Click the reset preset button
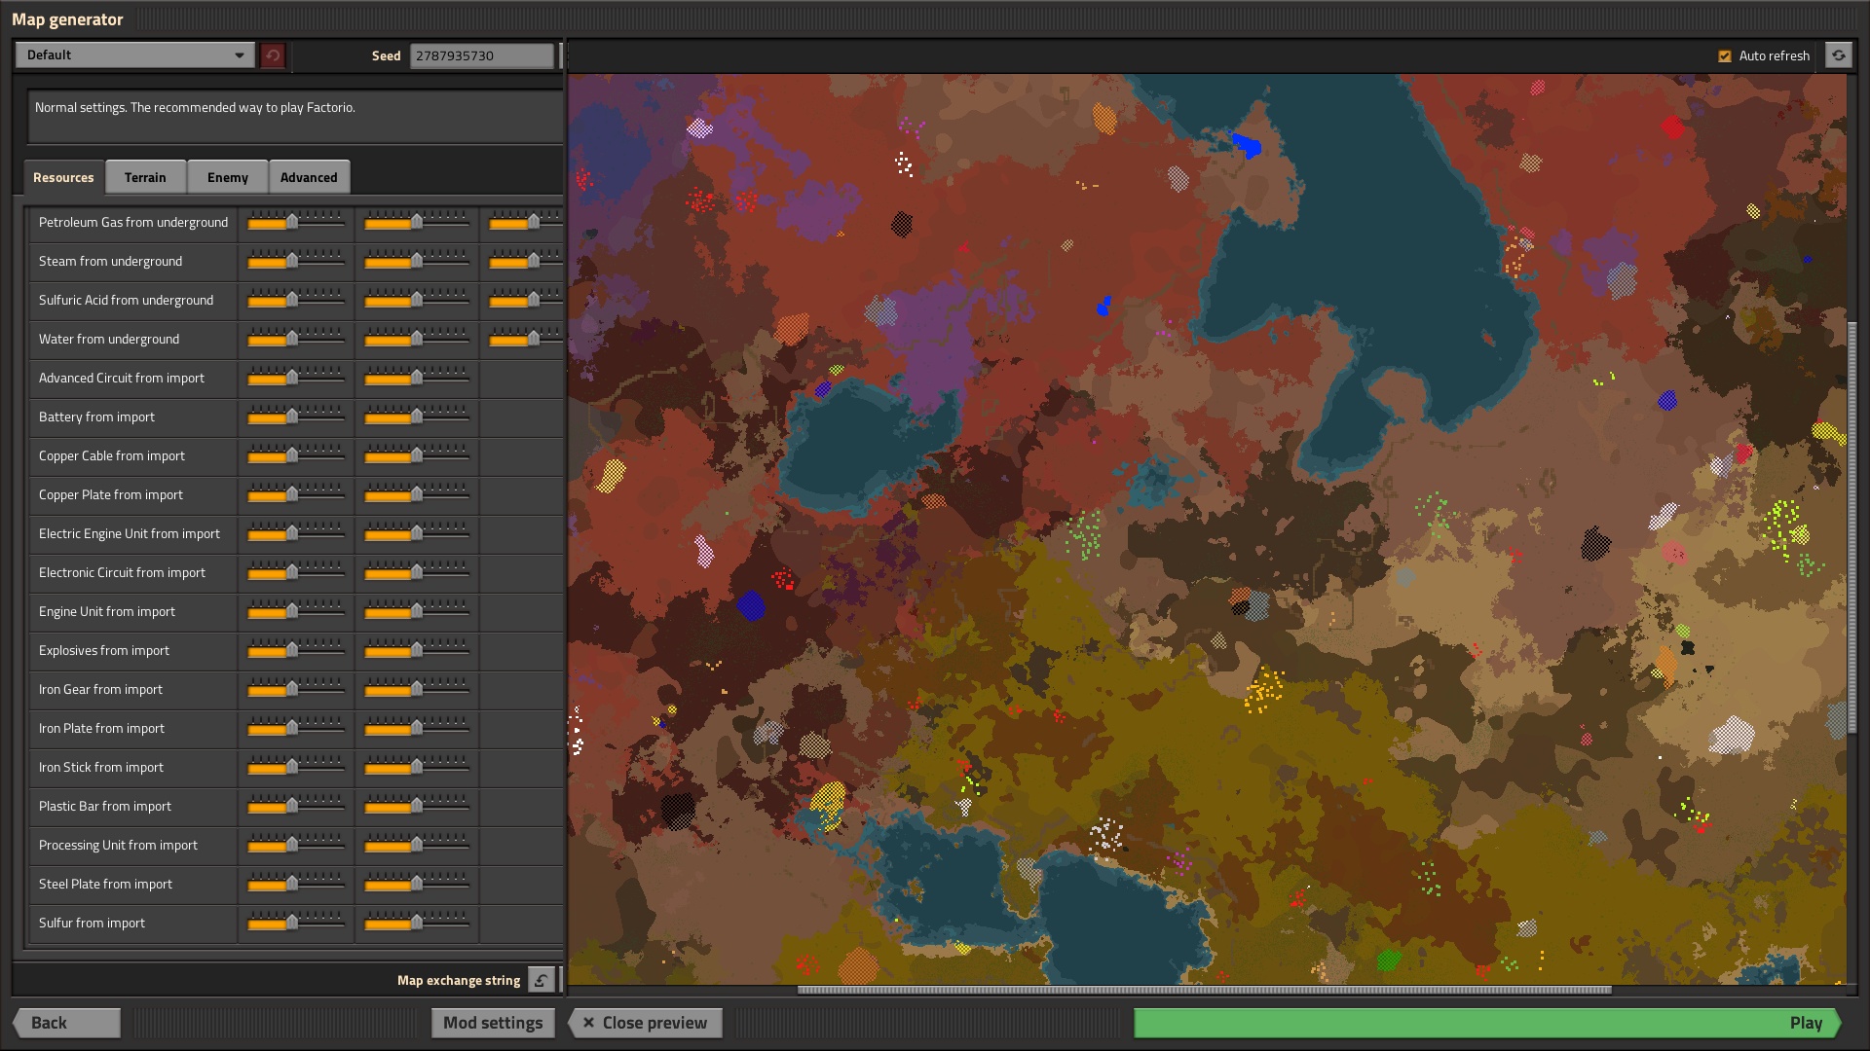This screenshot has width=1870, height=1051. point(273,55)
